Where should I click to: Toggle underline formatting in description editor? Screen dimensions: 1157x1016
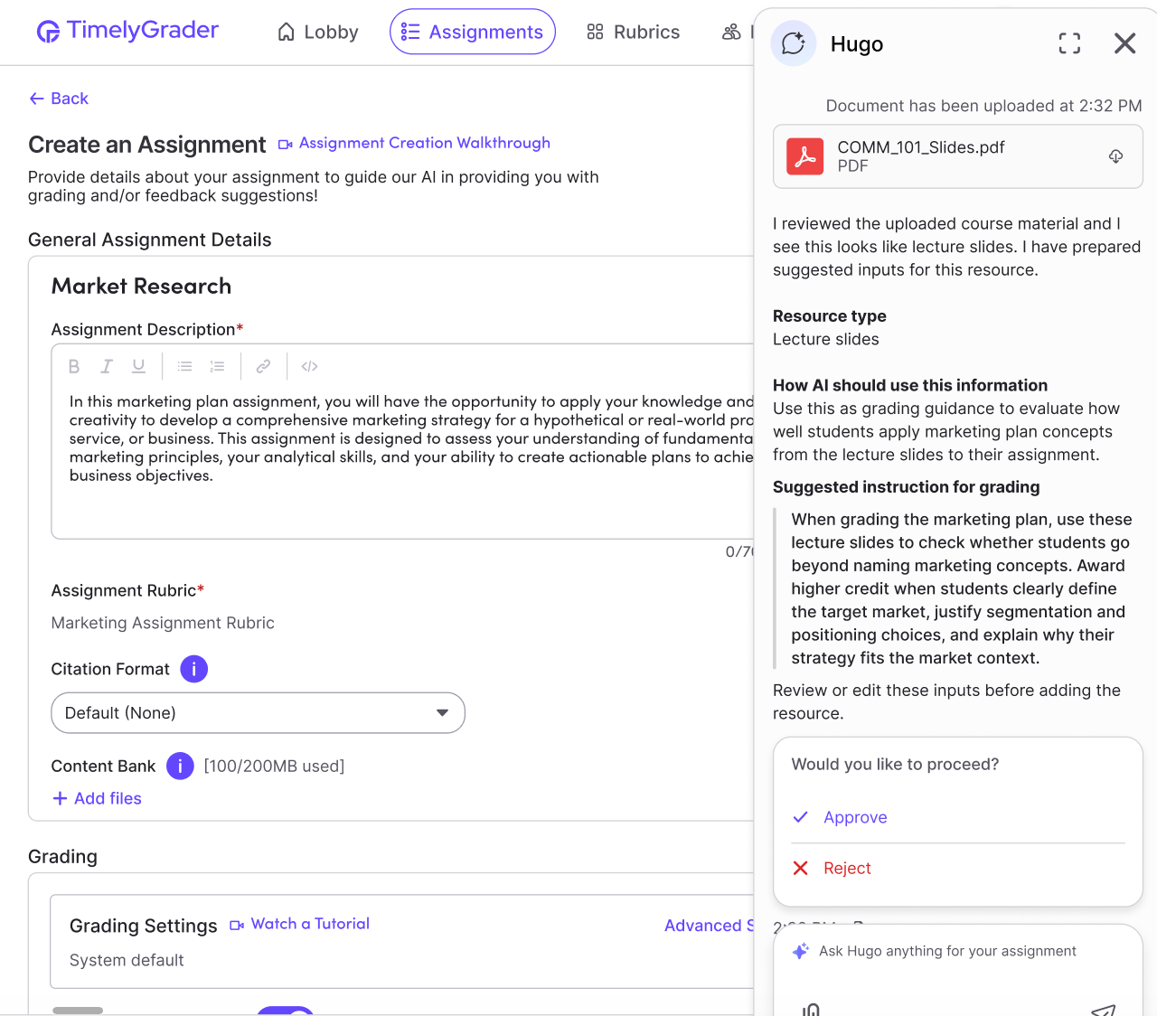pos(138,366)
